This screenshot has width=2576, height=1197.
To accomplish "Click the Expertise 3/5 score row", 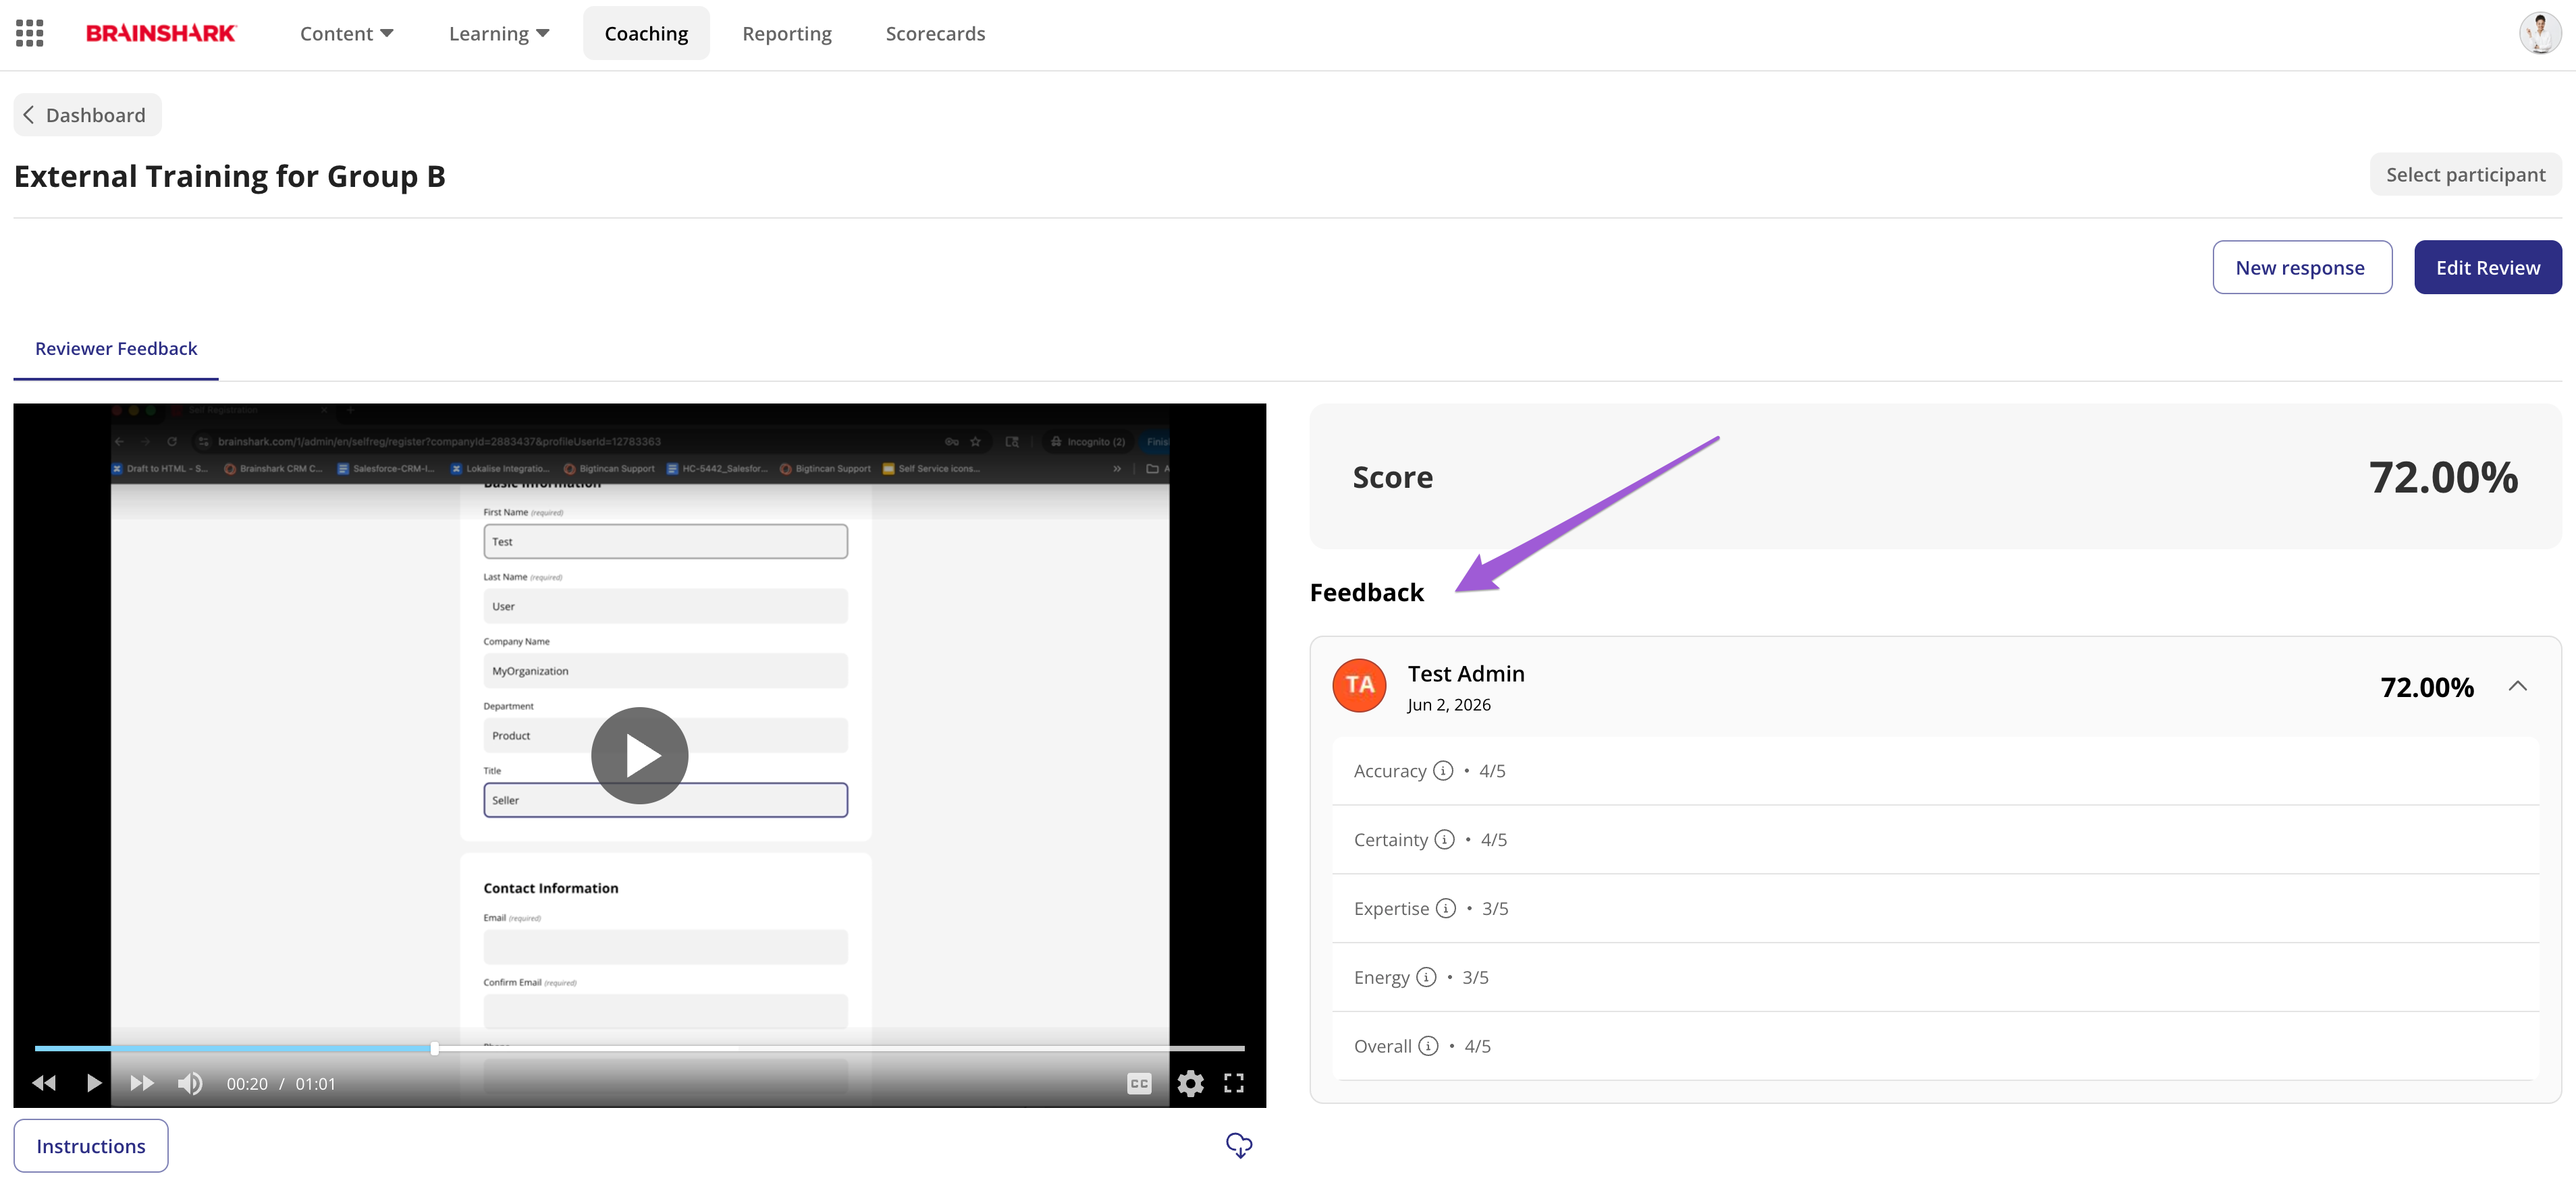I will click(1935, 910).
